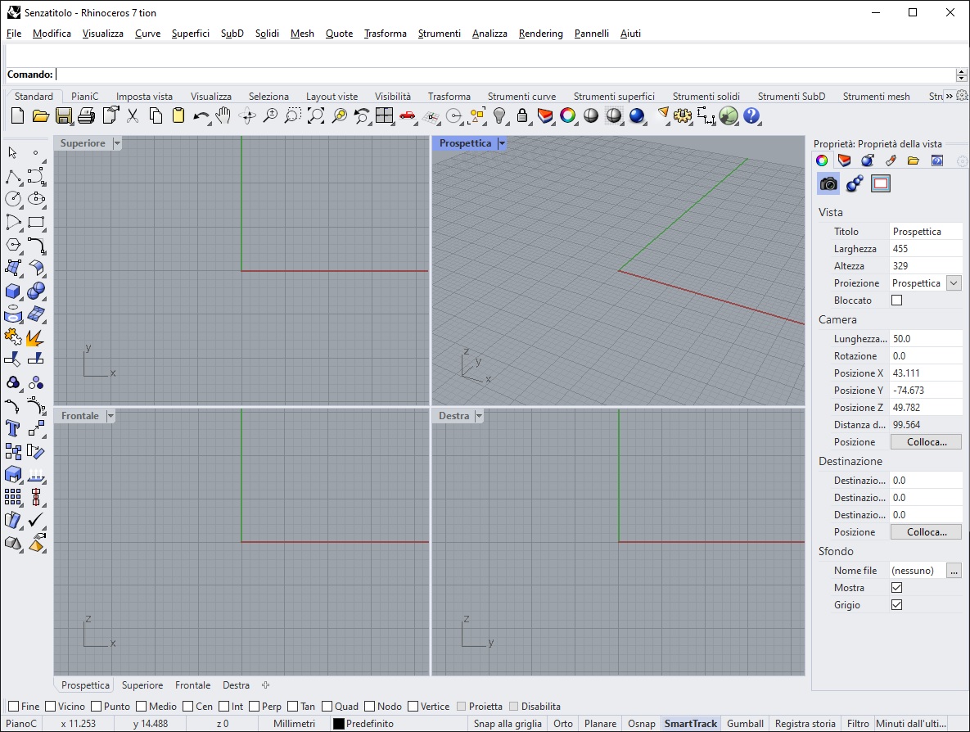The image size is (970, 732).
Task: Click the Titolo field showing Prospettica
Action: tap(926, 231)
